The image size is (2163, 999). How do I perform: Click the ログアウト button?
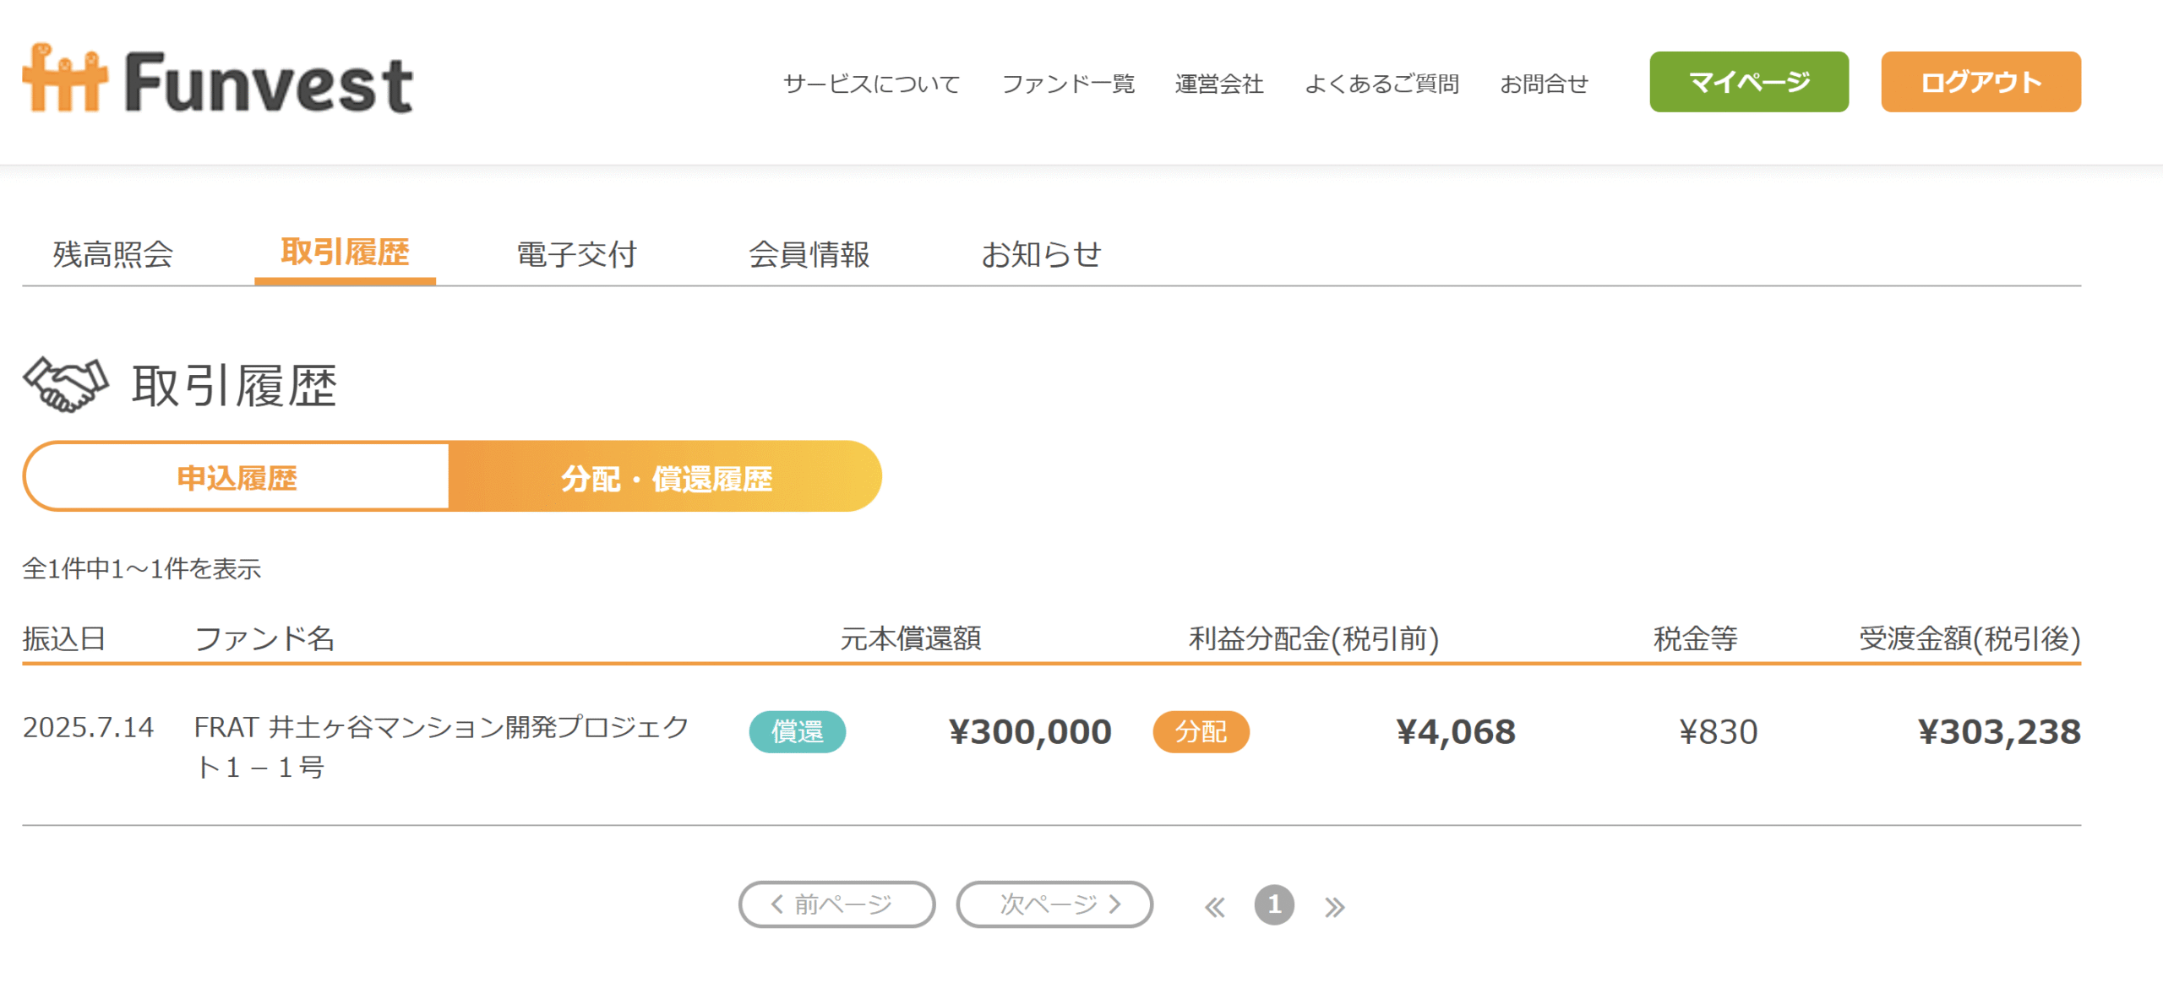(x=1980, y=82)
